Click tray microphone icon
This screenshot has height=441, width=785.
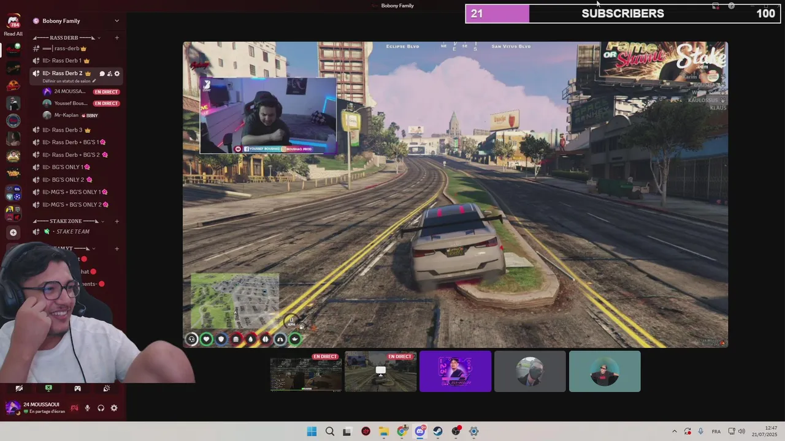click(x=701, y=431)
